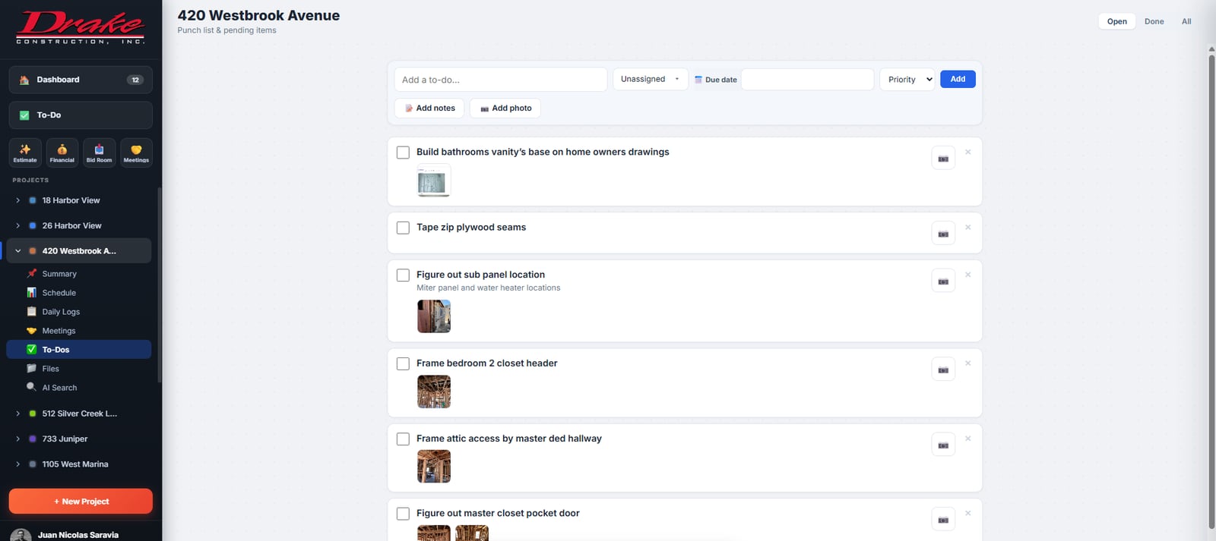Image resolution: width=1216 pixels, height=541 pixels.
Task: Switch to the All filter tab
Action: pos(1186,21)
